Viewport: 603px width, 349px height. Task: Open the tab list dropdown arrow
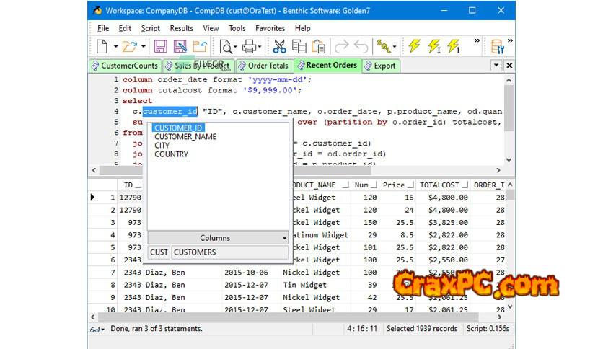496,66
